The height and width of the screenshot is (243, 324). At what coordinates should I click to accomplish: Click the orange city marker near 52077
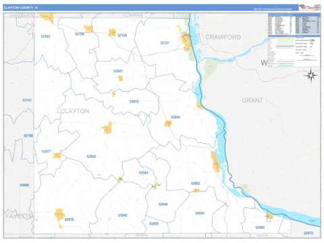click(57, 155)
